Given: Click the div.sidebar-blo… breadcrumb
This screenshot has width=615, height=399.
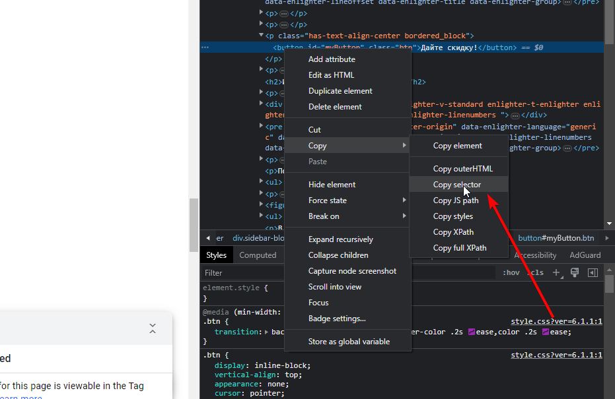Looking at the screenshot, I should [x=258, y=238].
